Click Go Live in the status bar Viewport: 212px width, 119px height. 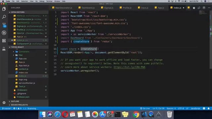[145, 108]
